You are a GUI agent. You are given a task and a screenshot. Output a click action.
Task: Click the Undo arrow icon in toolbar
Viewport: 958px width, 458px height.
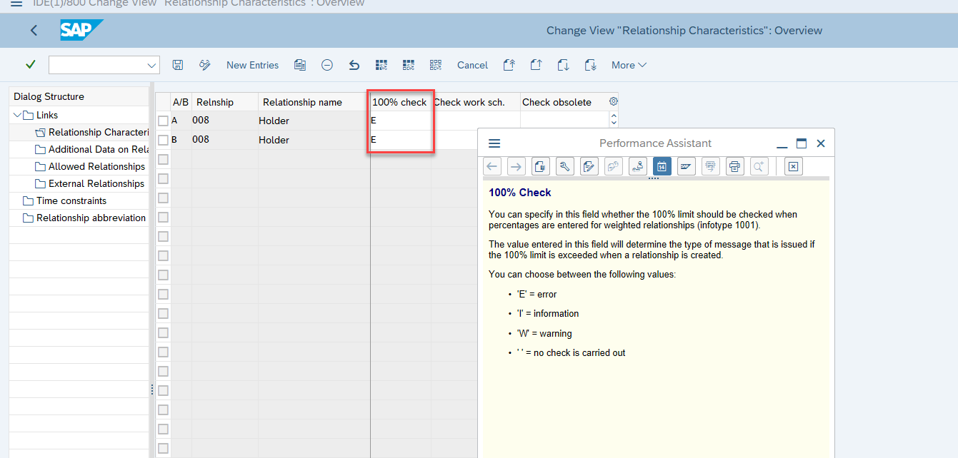(354, 65)
